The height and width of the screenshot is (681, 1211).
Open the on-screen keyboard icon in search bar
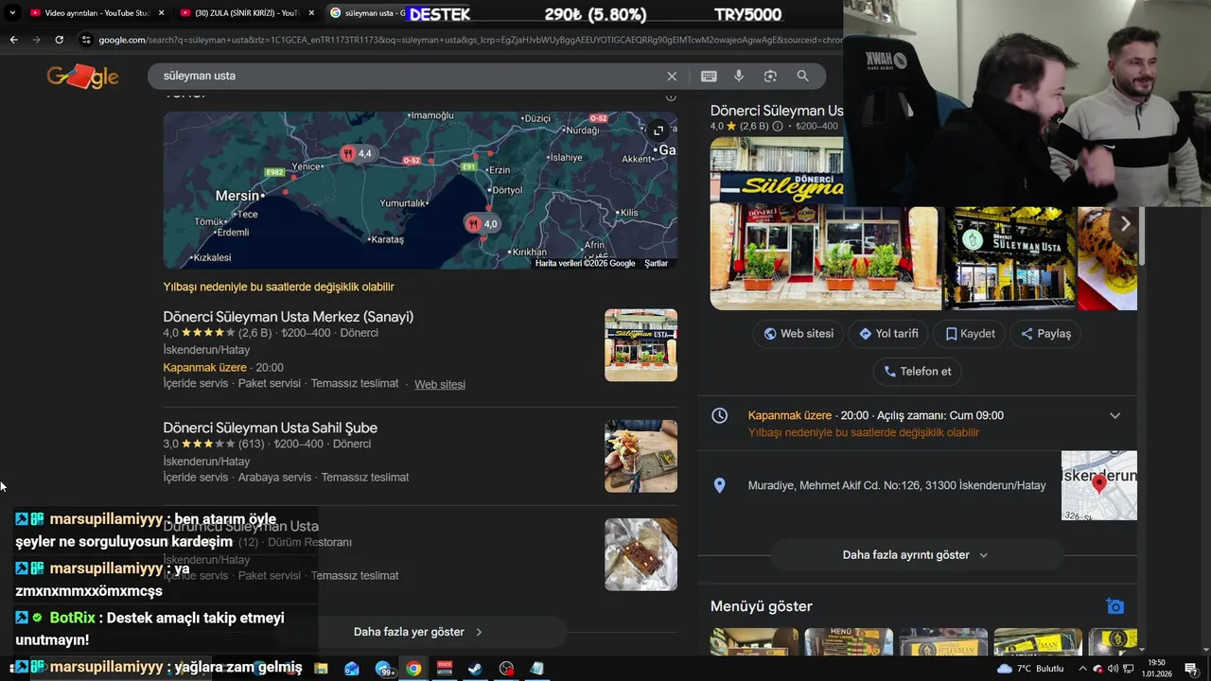coord(709,76)
